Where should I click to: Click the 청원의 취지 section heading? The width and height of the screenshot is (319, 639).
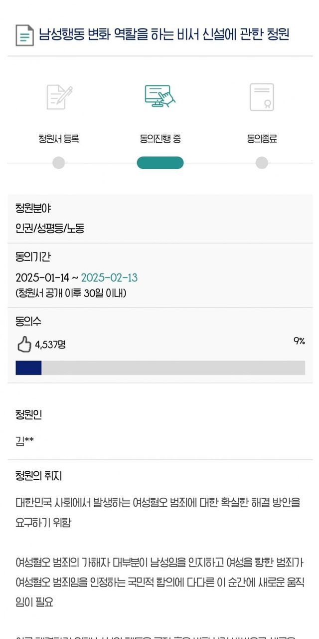[x=38, y=476]
